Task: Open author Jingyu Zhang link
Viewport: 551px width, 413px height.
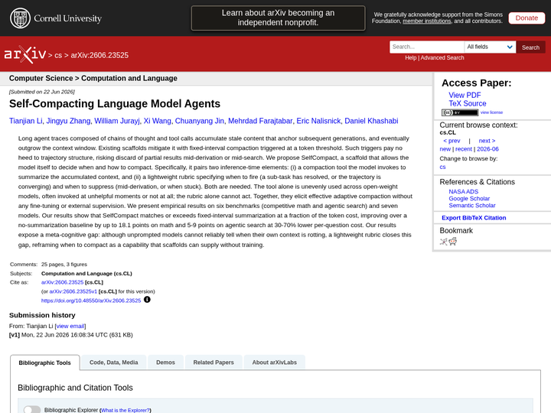Action: (68, 121)
